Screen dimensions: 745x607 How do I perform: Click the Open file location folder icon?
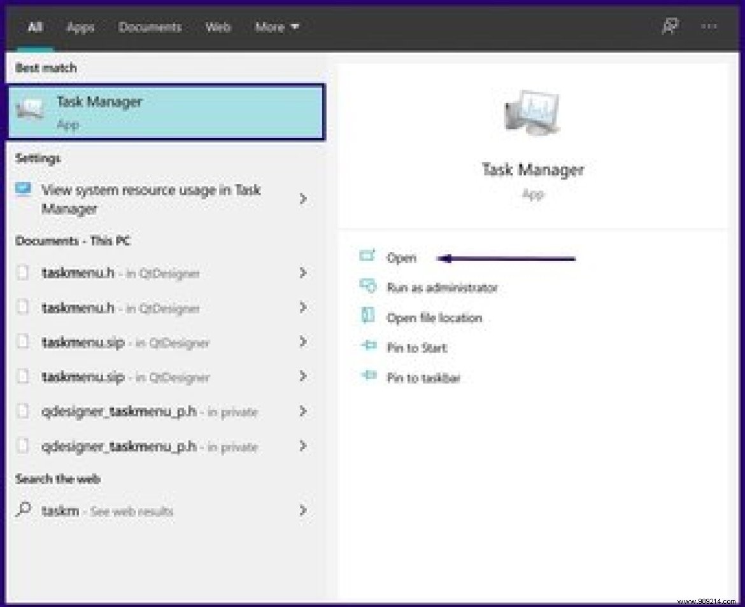(x=367, y=316)
